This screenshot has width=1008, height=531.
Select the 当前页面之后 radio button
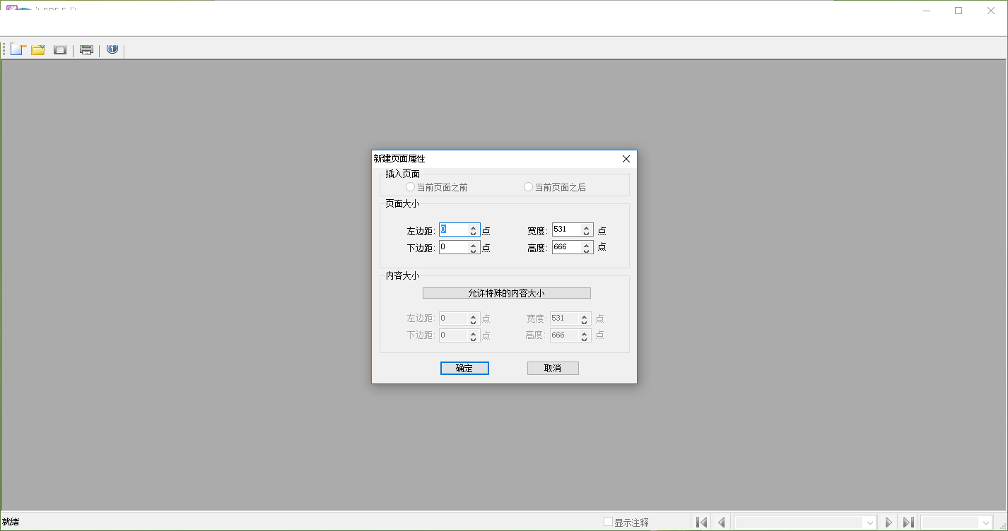tap(528, 186)
